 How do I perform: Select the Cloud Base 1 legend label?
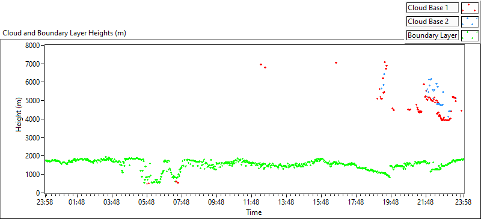[x=432, y=8]
